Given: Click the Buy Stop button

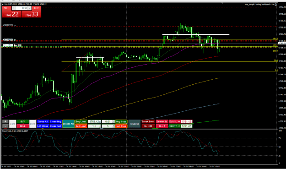Looking at the screenshot, I should (x=121, y=121).
